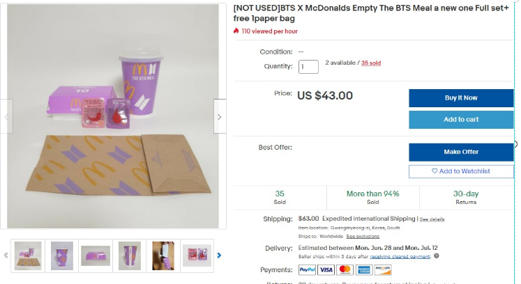Click the help icon after receiving cleared payment
The height and width of the screenshot is (284, 521).
point(436,255)
